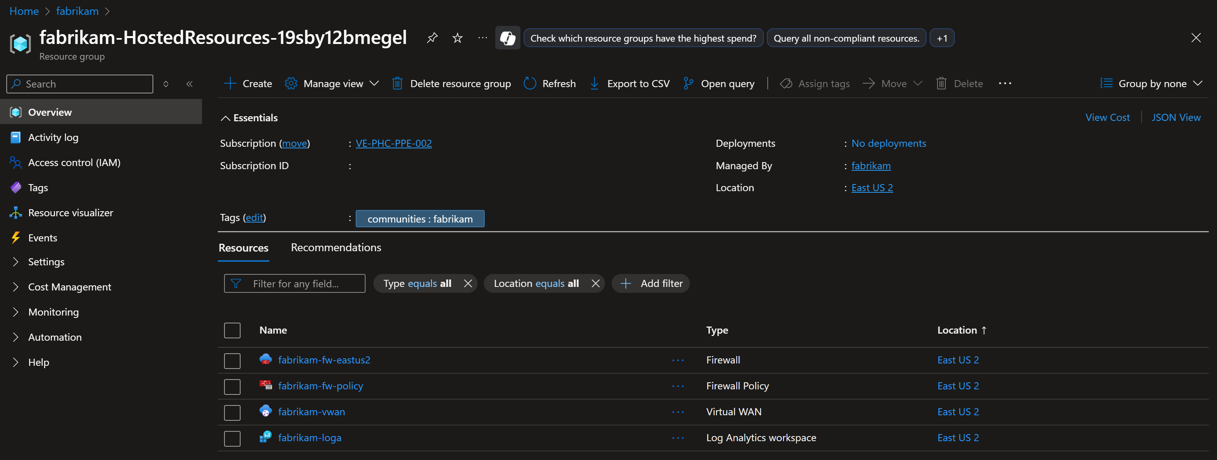This screenshot has height=460, width=1217.
Task: Click the Events lightning icon
Action: pyautogui.click(x=16, y=238)
